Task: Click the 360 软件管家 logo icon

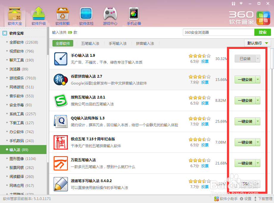Action: pyautogui.click(x=263, y=18)
